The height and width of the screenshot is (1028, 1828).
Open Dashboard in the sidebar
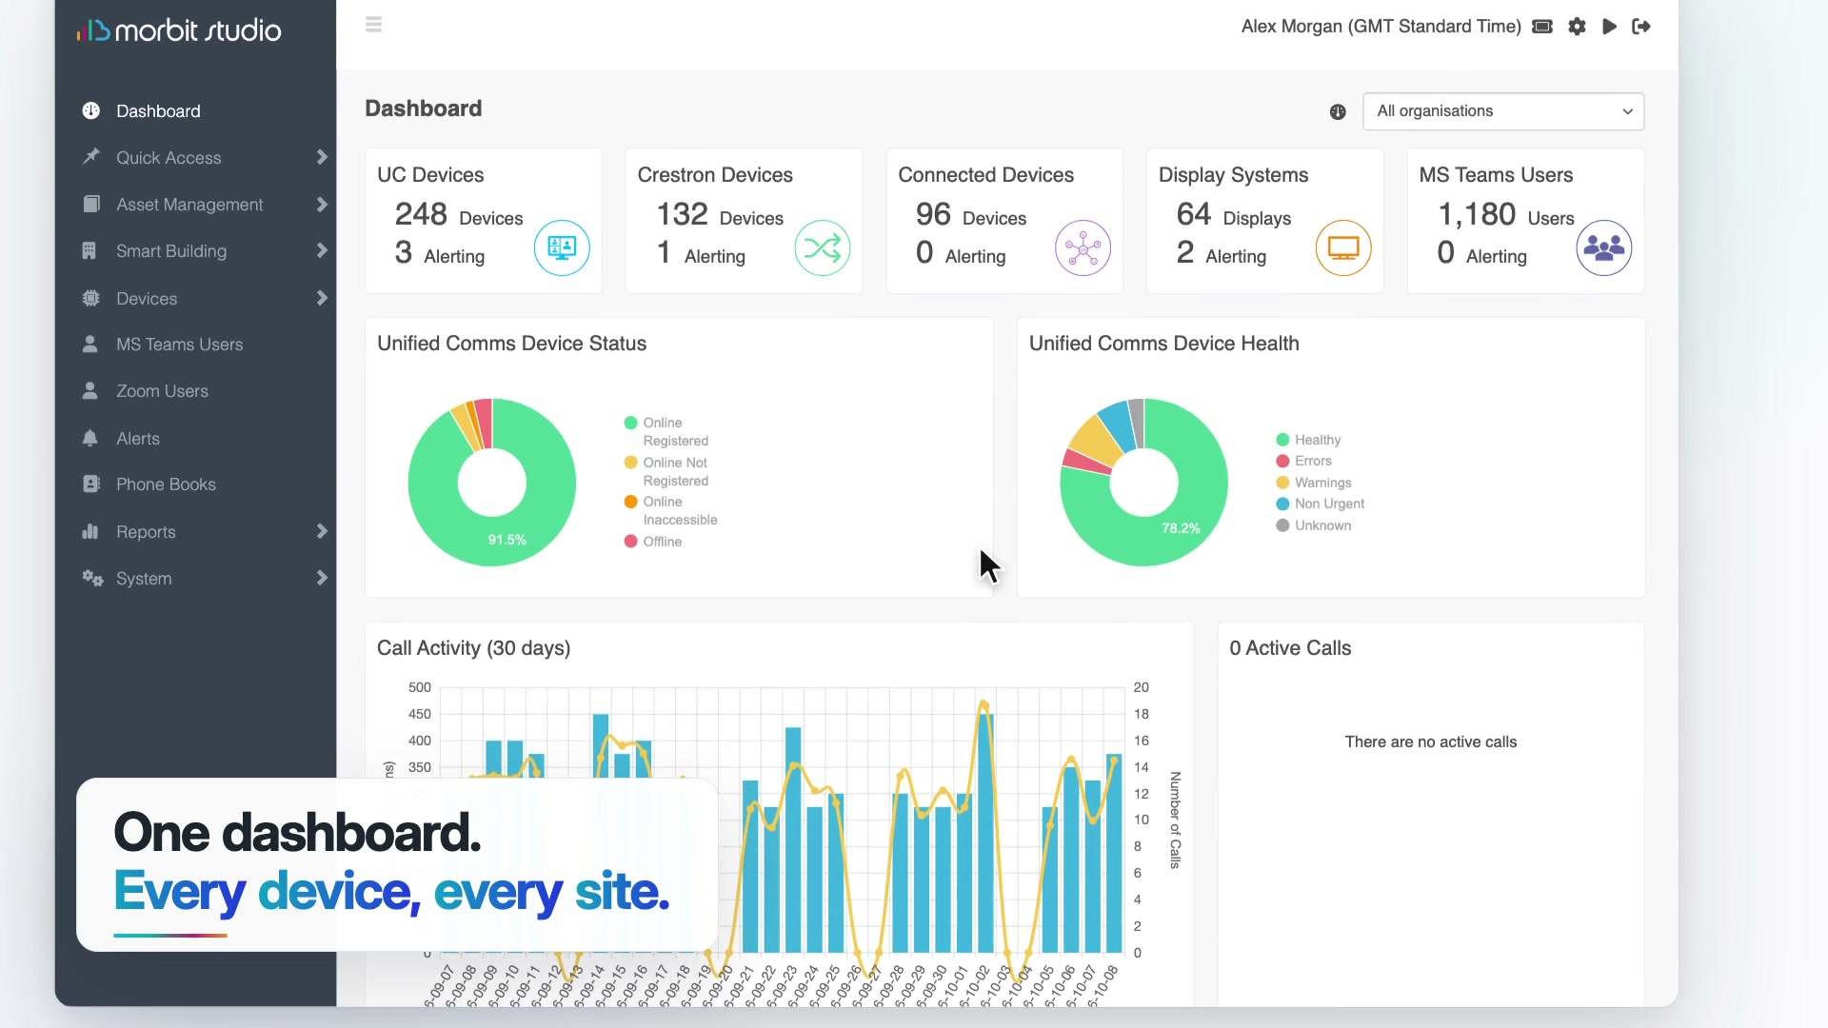pyautogui.click(x=158, y=111)
